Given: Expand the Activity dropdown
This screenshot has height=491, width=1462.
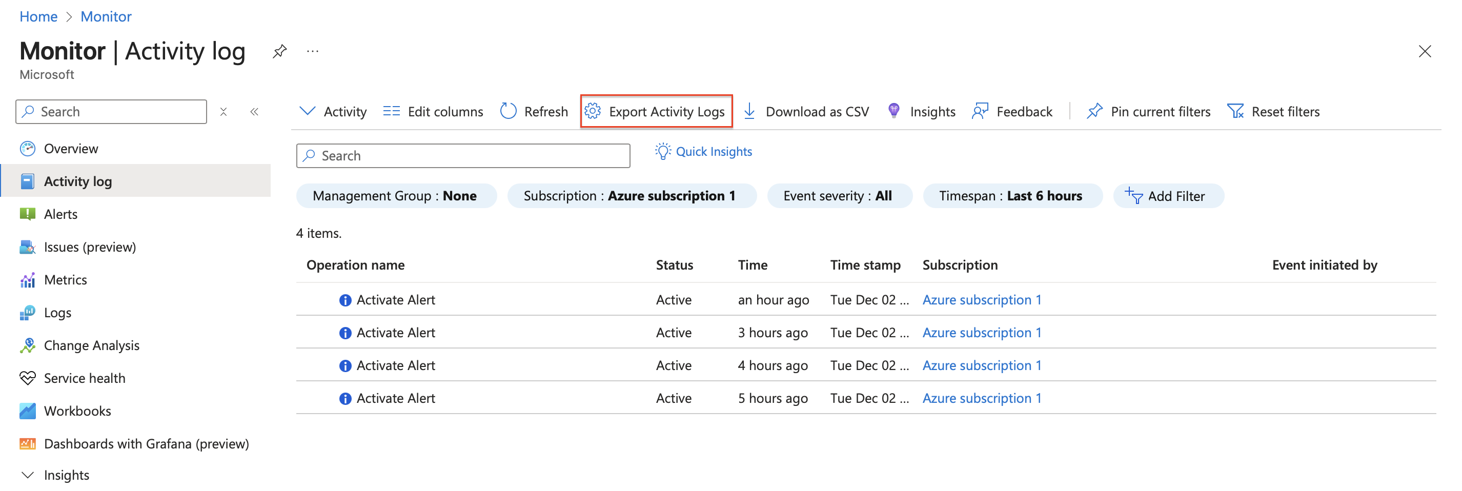Looking at the screenshot, I should click(x=332, y=111).
